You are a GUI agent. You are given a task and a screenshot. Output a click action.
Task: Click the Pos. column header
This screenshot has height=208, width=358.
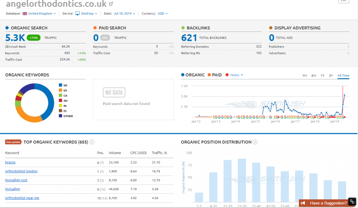pos(100,153)
